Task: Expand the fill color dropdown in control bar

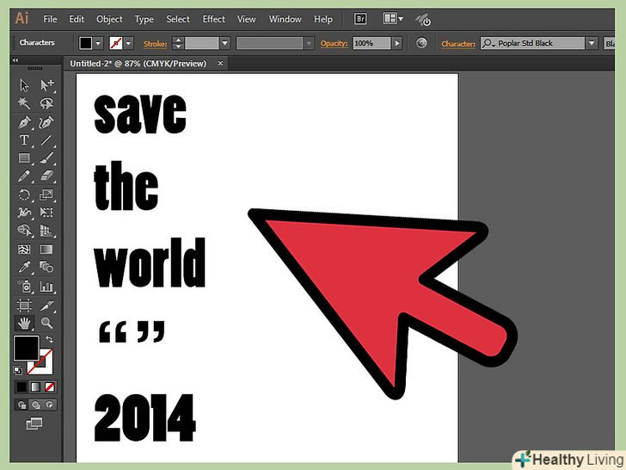Action: click(x=98, y=43)
